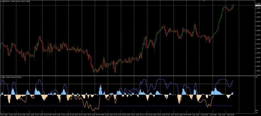Click the GBPUSD,H1 symbol label
This screenshot has width=261, height=116.
(6, 2)
